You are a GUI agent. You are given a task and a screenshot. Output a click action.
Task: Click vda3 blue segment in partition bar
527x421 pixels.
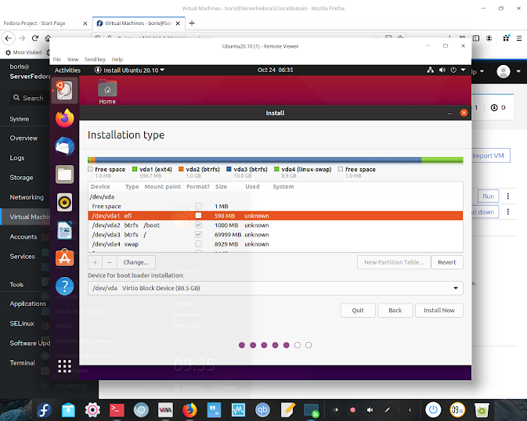[258, 160]
